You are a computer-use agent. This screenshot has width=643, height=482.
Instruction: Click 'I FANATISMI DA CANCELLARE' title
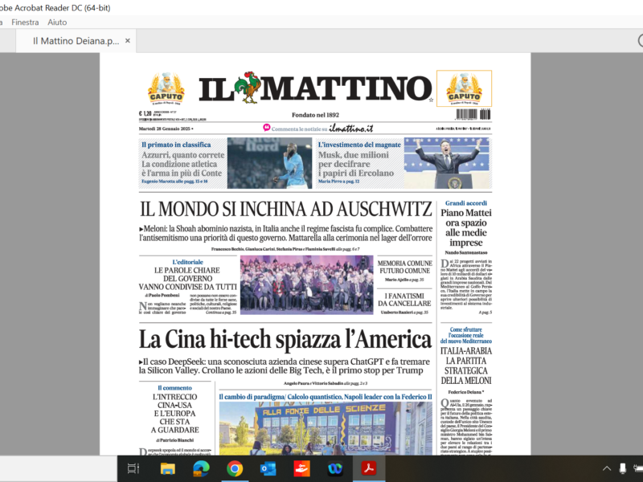coord(404,300)
